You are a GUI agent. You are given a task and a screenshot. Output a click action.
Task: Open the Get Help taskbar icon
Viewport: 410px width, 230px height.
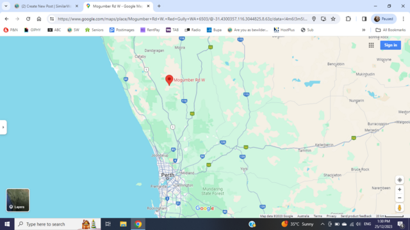click(x=252, y=224)
